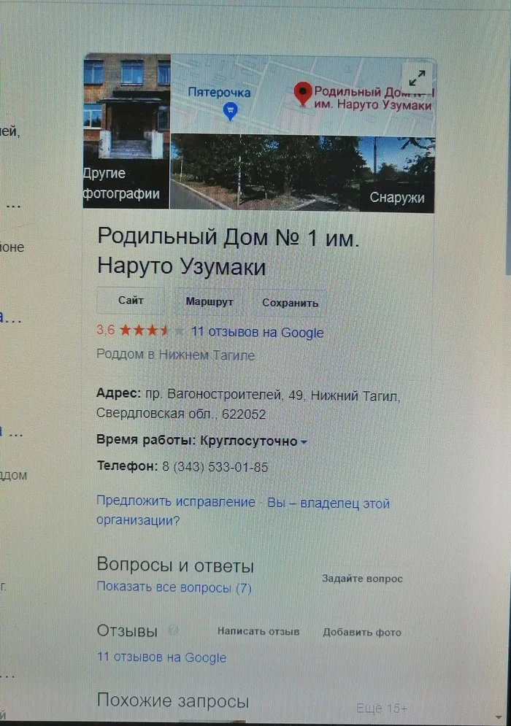Click the 3,6 rating number
The image size is (511, 726).
click(x=106, y=330)
